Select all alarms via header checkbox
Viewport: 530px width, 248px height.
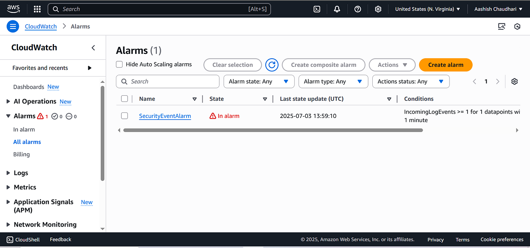pyautogui.click(x=124, y=98)
